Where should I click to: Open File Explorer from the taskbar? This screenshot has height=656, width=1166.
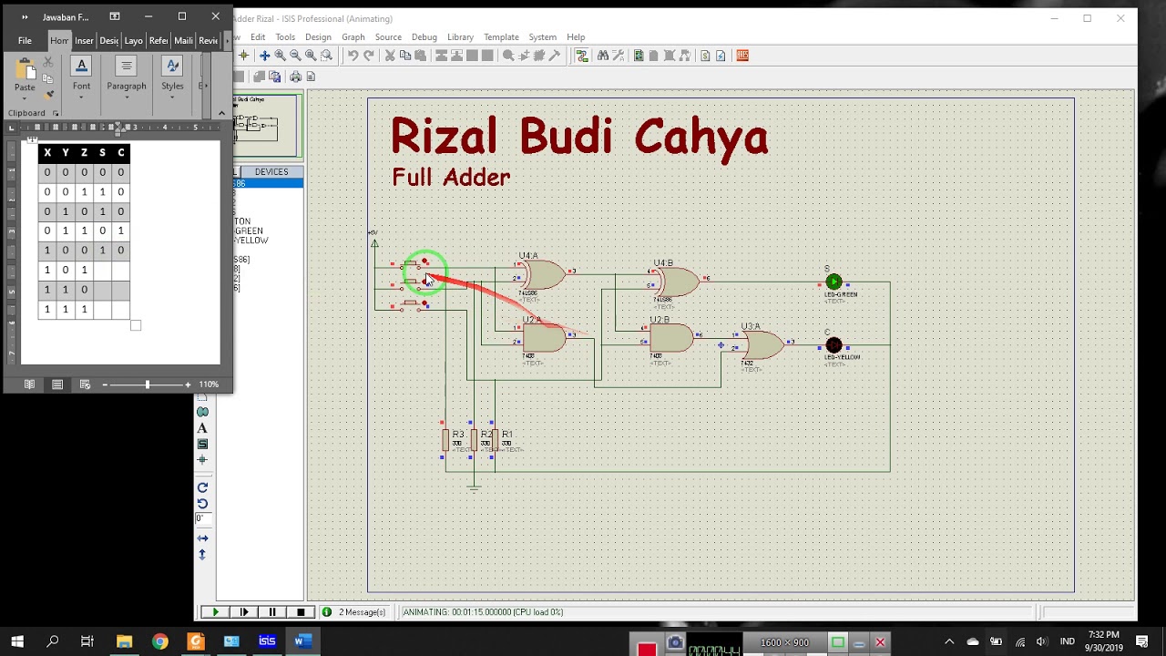(x=124, y=641)
